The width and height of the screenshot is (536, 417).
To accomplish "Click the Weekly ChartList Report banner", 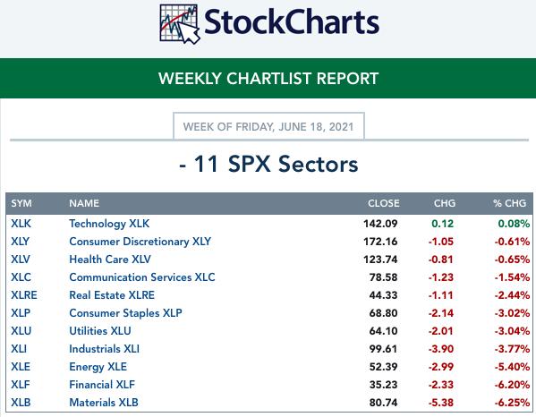I will pos(268,78).
